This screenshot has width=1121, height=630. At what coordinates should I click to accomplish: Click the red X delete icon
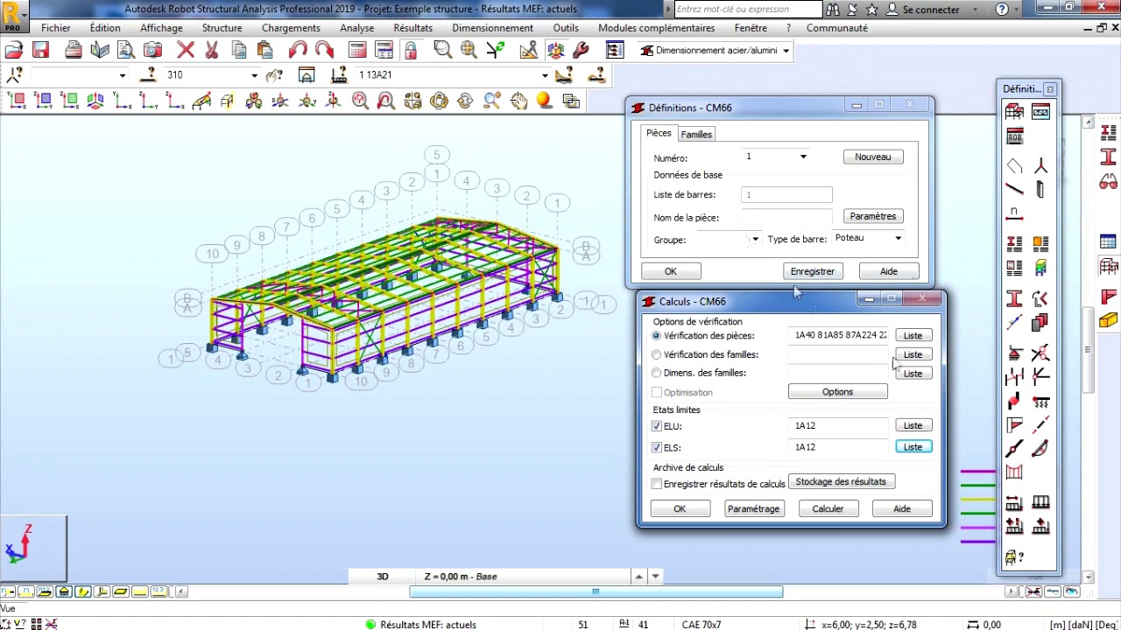[186, 50]
